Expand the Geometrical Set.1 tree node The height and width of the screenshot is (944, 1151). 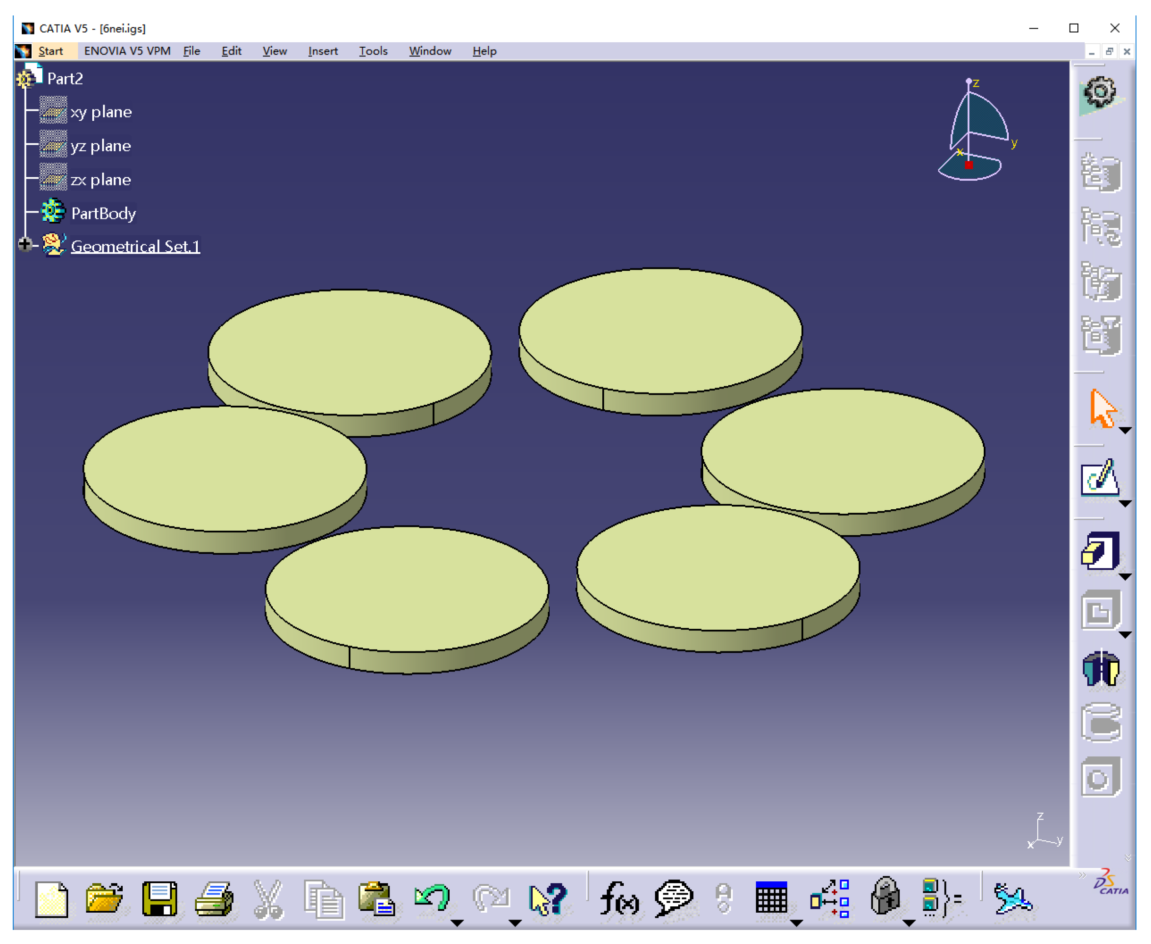coord(25,245)
